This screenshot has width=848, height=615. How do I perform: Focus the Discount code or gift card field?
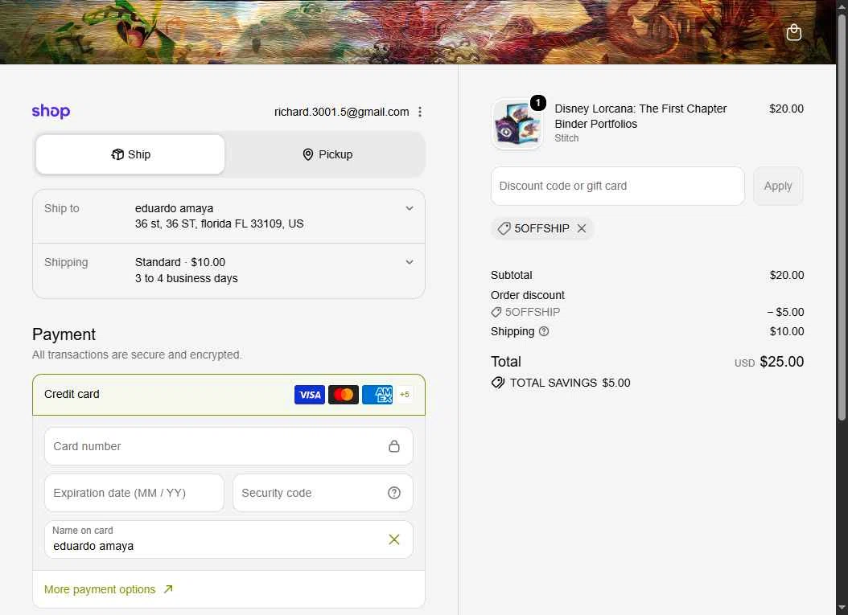click(618, 186)
